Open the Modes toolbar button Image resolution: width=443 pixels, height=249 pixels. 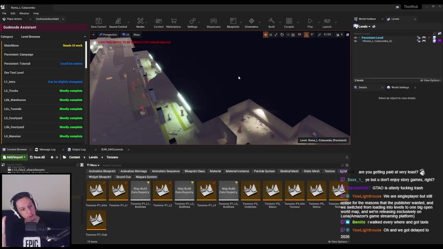tap(140, 23)
